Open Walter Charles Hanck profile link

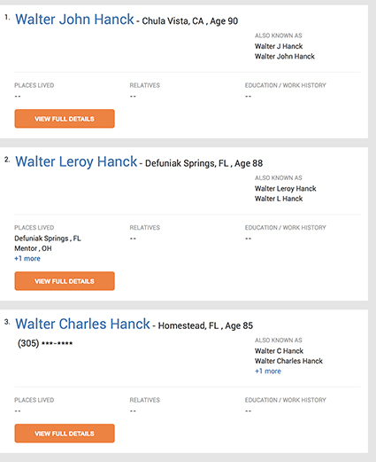(x=82, y=324)
